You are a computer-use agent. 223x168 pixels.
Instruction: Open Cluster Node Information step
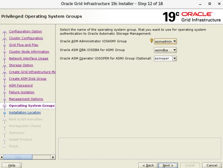tap(29, 51)
